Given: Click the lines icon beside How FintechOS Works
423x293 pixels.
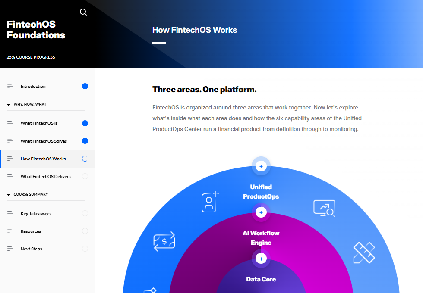Looking at the screenshot, I should coord(10,159).
